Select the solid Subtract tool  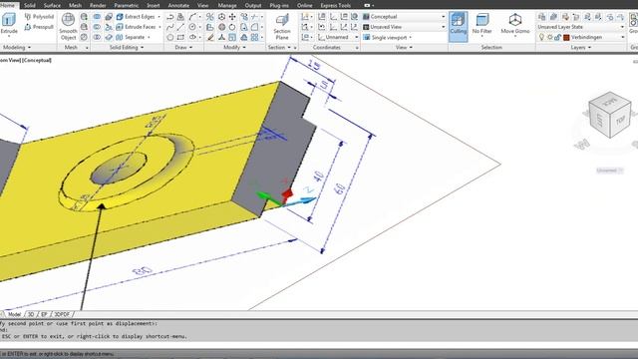(97, 27)
